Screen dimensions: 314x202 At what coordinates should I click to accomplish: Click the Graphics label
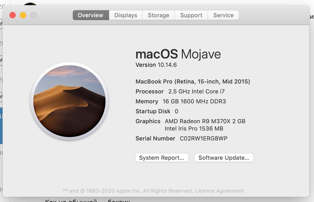tap(148, 121)
